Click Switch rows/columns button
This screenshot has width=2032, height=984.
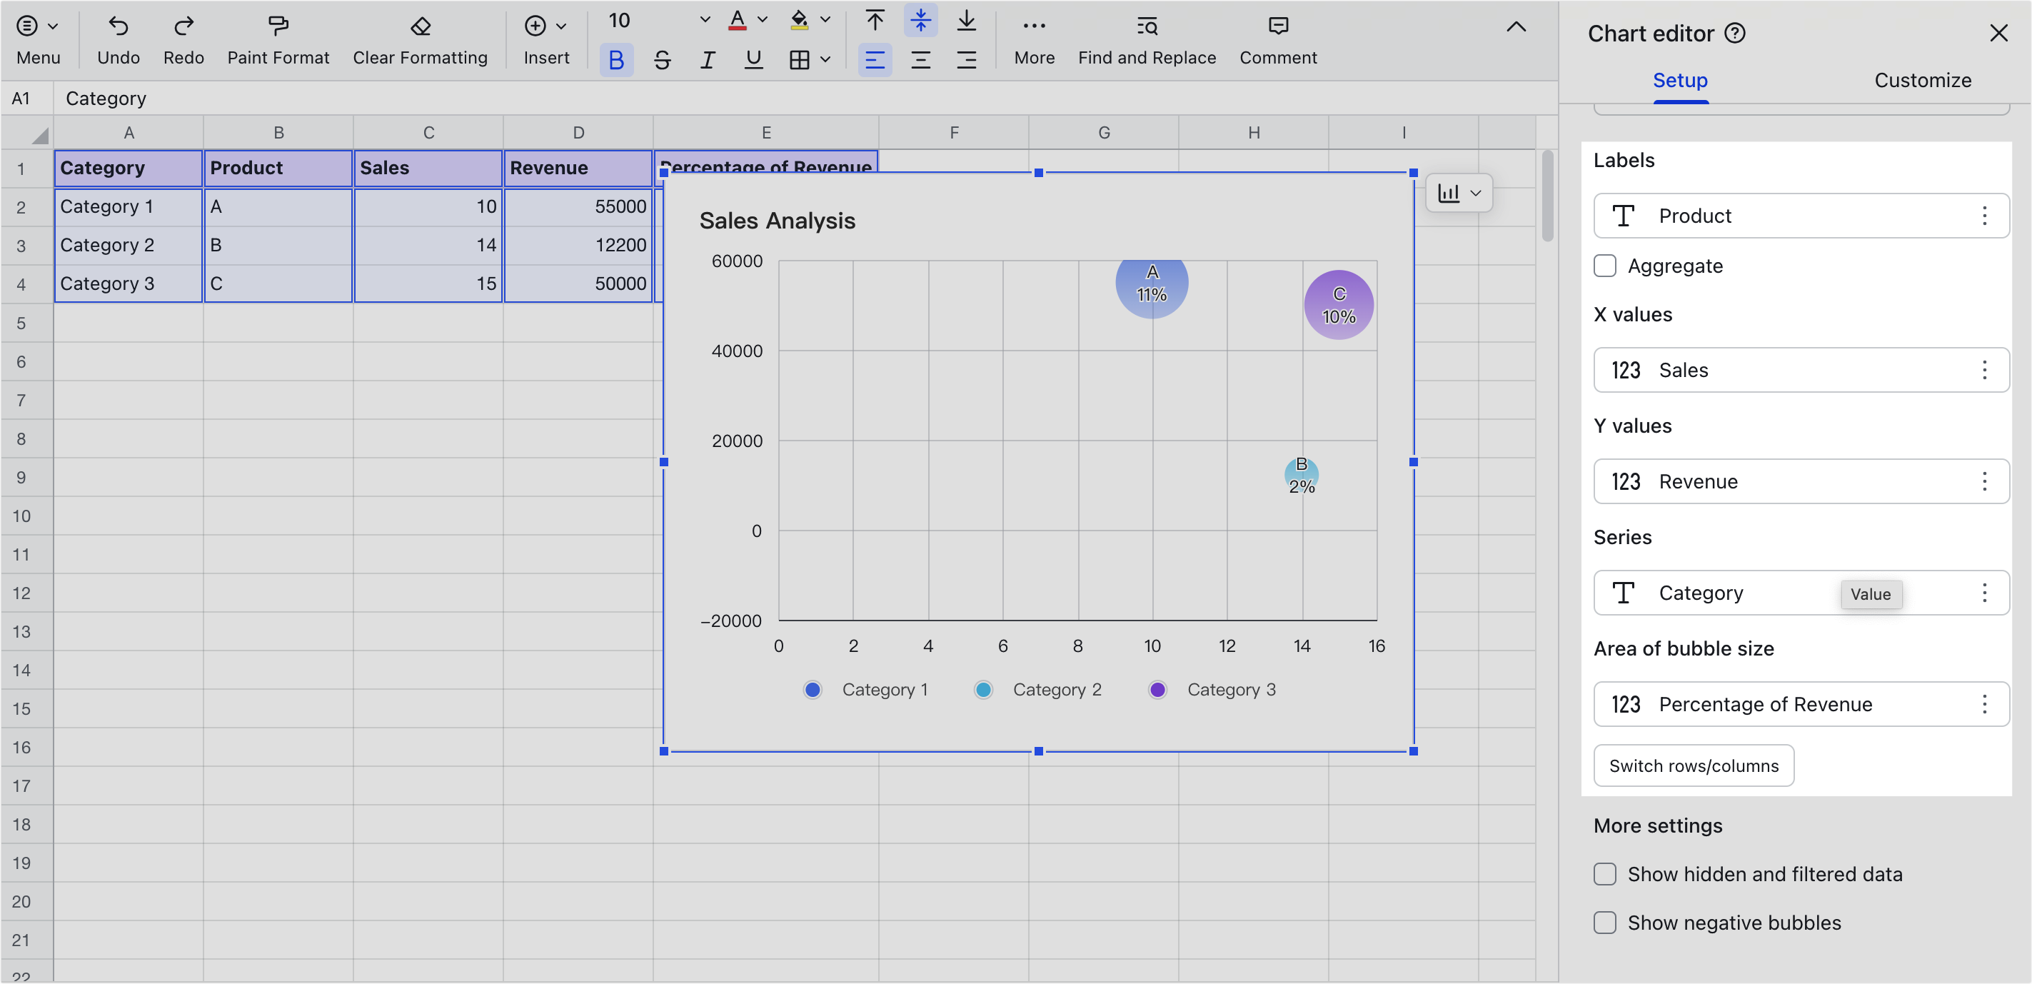click(1693, 765)
